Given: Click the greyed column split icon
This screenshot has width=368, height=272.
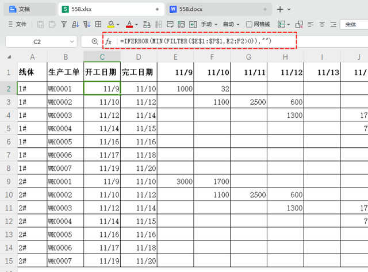Looking at the screenshot, I should (159, 24).
